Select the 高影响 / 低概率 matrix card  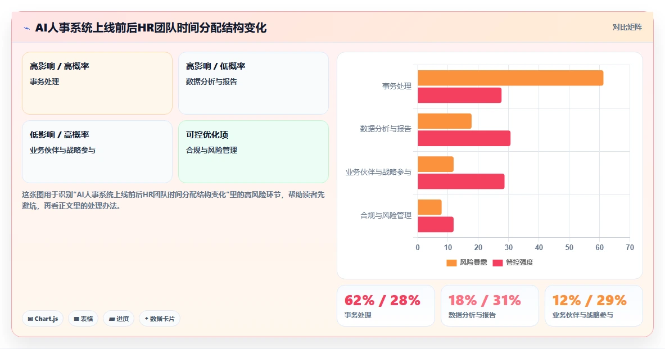point(253,83)
